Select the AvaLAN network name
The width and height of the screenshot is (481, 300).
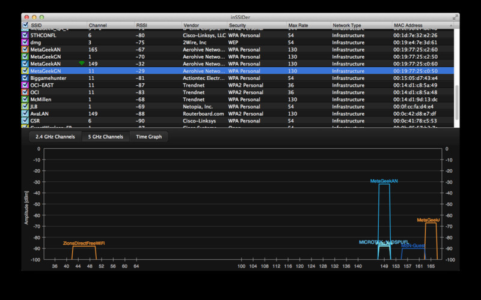coord(39,113)
